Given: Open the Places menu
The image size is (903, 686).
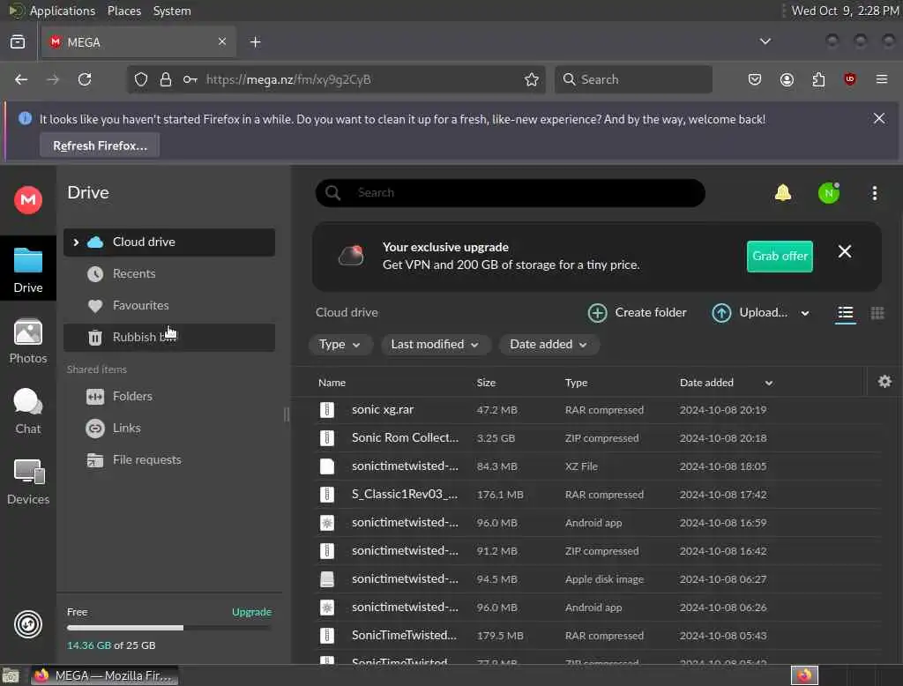Looking at the screenshot, I should coord(123,11).
